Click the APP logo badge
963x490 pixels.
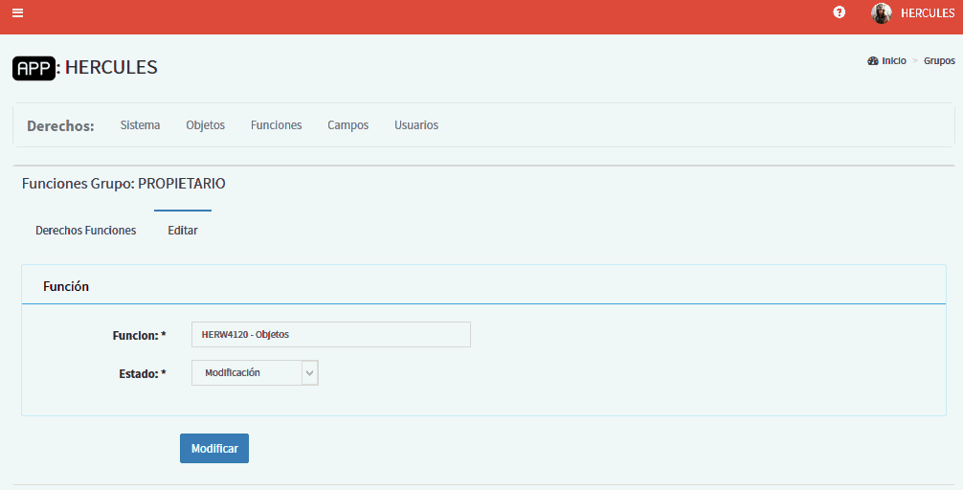[x=34, y=68]
